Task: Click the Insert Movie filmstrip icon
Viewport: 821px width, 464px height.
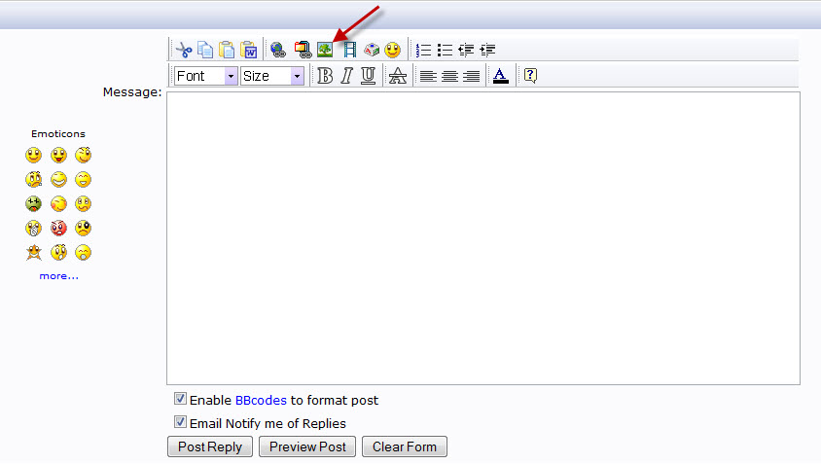Action: [x=348, y=50]
